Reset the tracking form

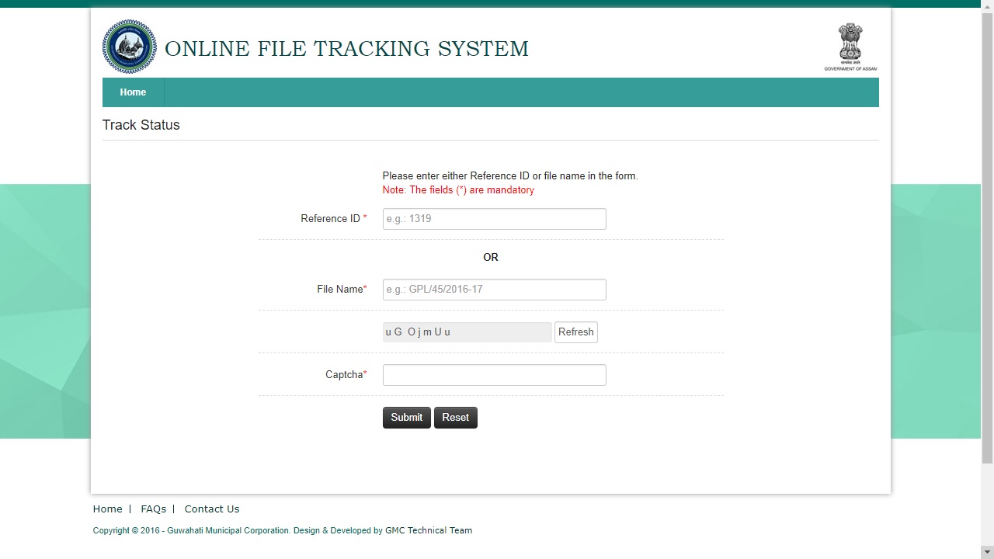pyautogui.click(x=455, y=418)
